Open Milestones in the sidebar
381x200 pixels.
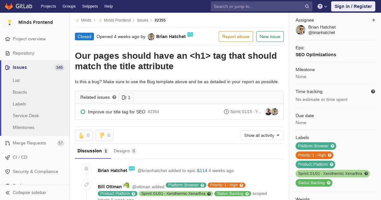tap(23, 127)
